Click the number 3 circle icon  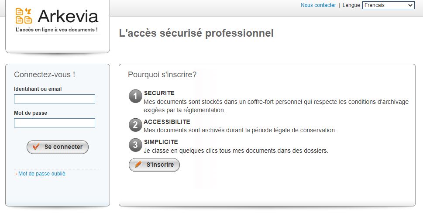tap(135, 145)
